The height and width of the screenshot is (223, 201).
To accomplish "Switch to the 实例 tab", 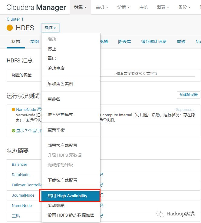I will coord(35,42).
